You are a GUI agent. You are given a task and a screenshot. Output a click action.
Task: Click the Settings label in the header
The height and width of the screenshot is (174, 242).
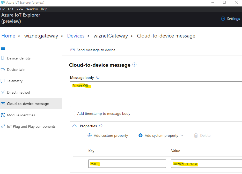click(233, 19)
